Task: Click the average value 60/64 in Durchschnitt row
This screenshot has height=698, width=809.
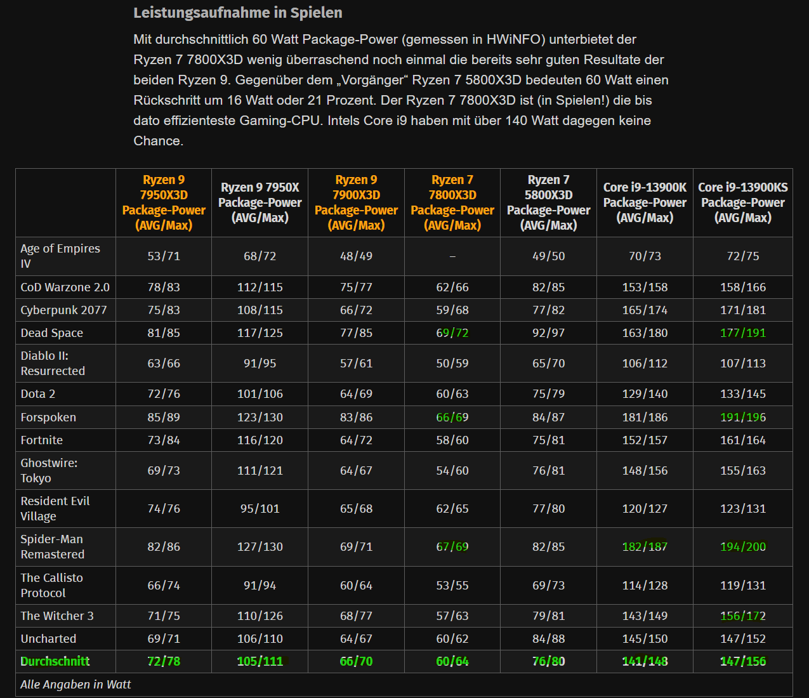Action: [452, 661]
